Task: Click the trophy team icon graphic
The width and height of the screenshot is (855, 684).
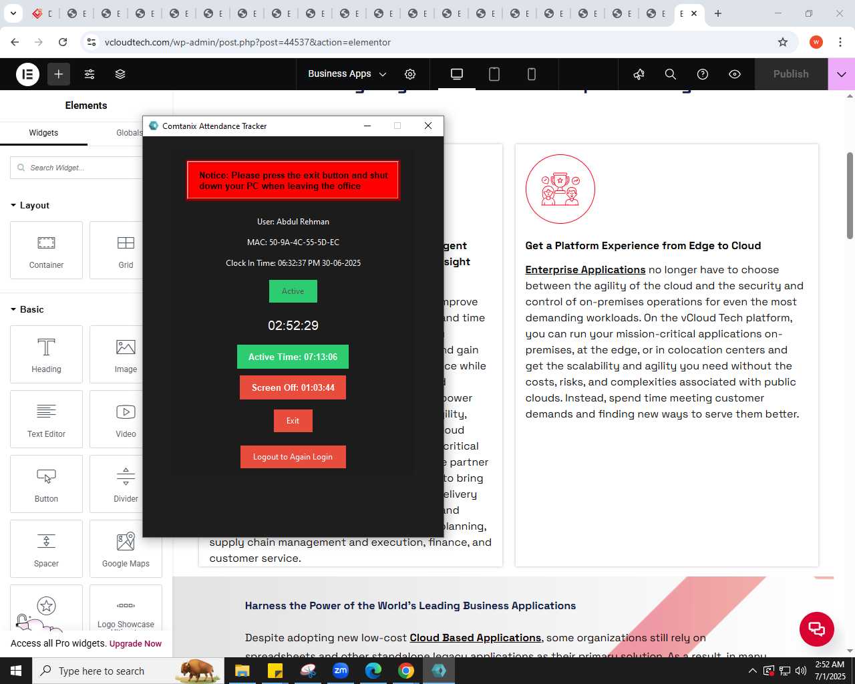Action: [560, 189]
